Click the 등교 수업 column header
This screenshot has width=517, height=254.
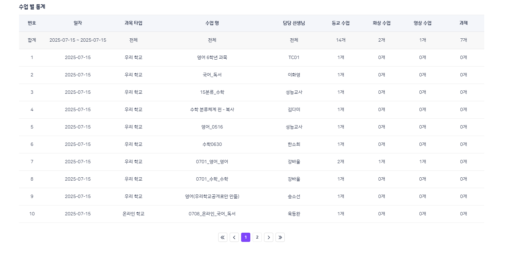click(x=341, y=23)
